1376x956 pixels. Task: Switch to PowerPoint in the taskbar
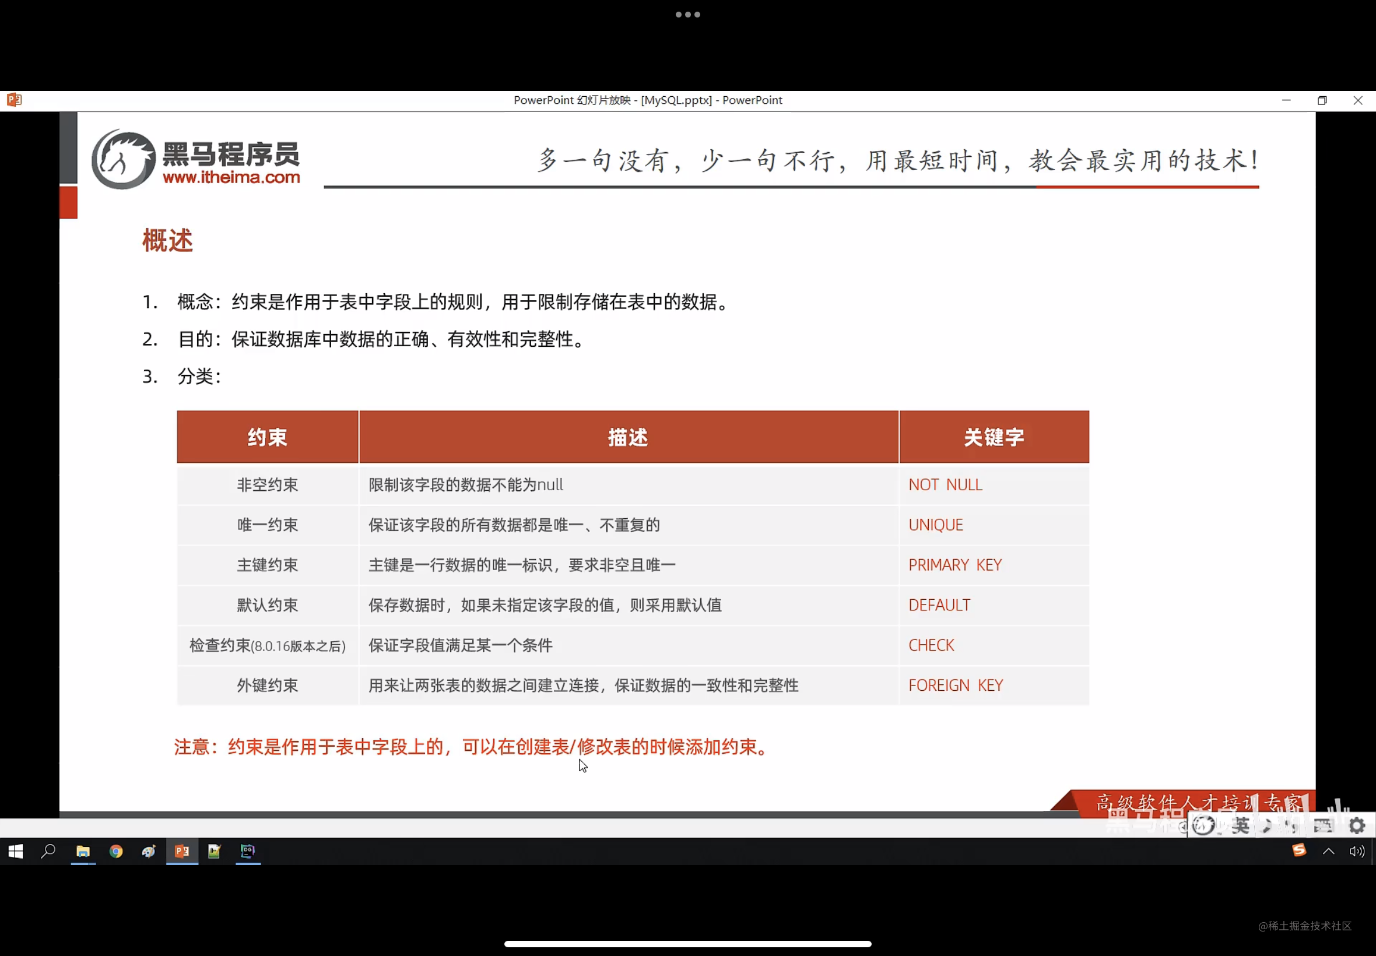click(x=182, y=850)
